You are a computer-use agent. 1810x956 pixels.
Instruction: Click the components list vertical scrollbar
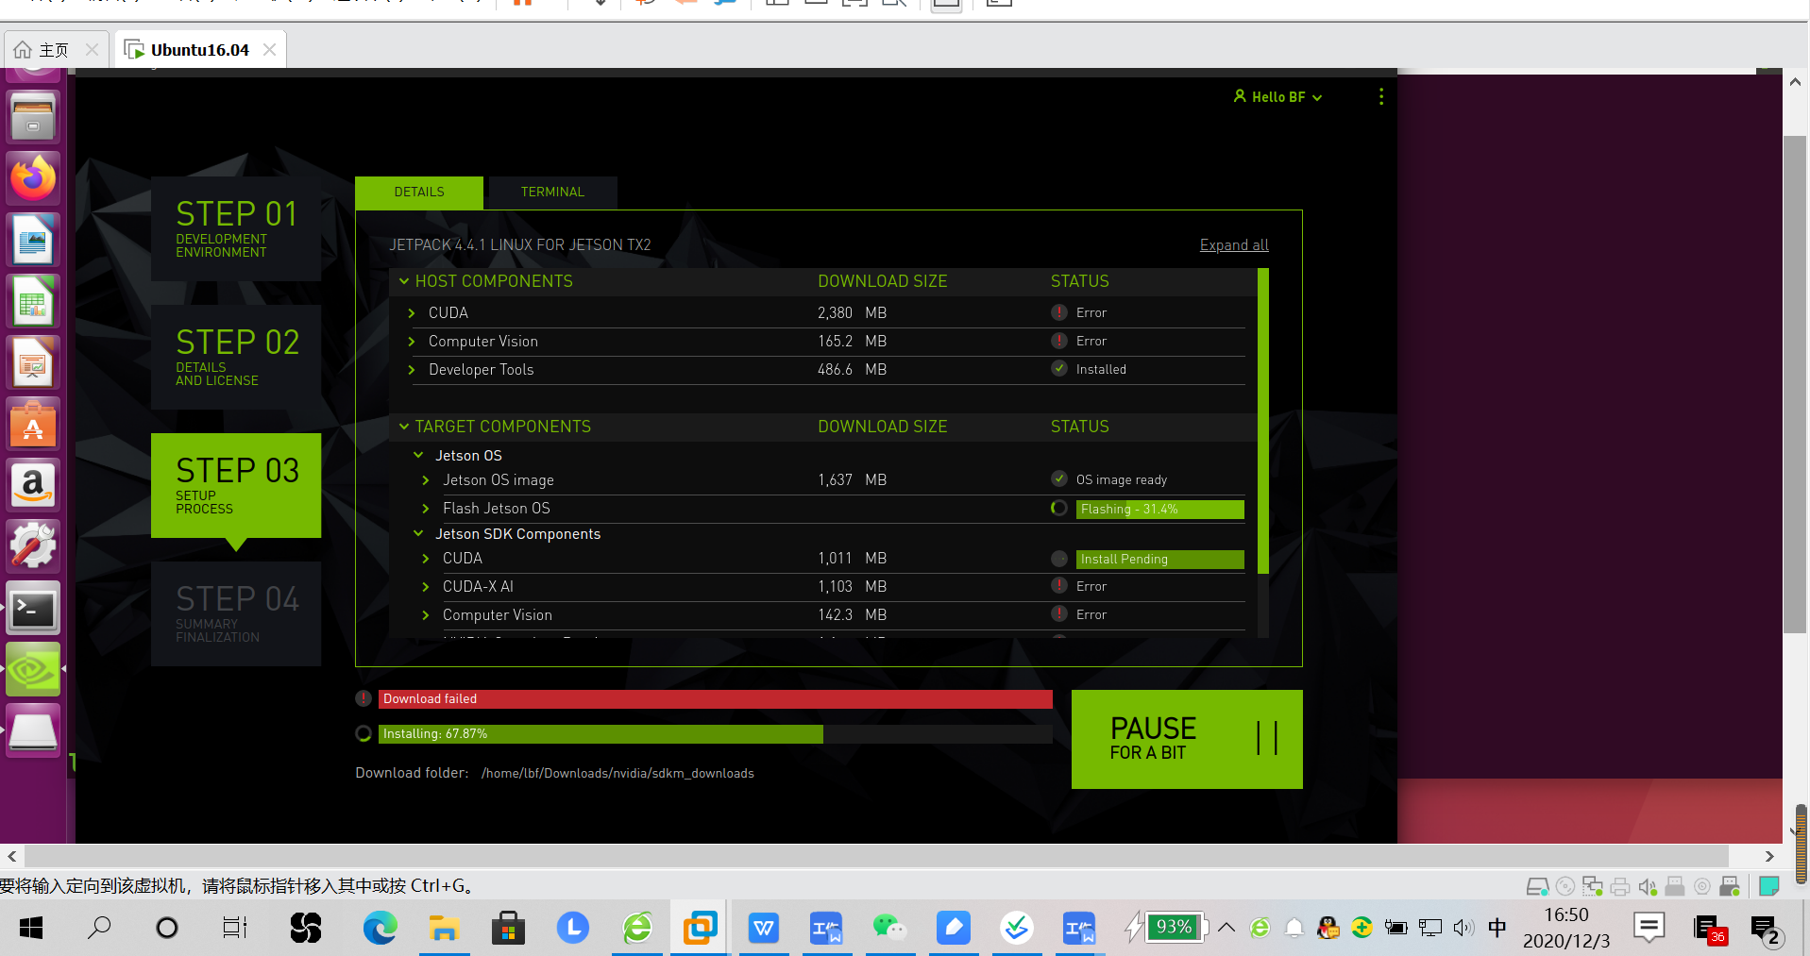pyautogui.click(x=1263, y=421)
